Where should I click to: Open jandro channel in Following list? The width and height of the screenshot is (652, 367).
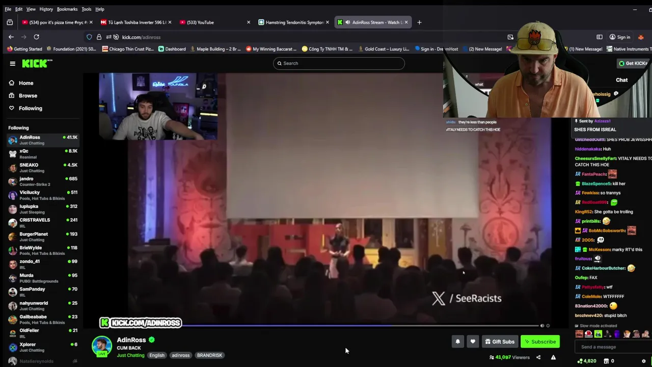43,181
